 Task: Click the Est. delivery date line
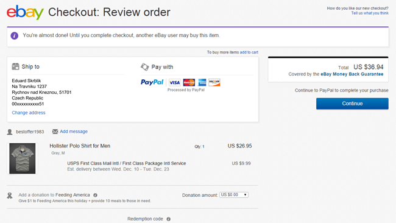[118, 169]
